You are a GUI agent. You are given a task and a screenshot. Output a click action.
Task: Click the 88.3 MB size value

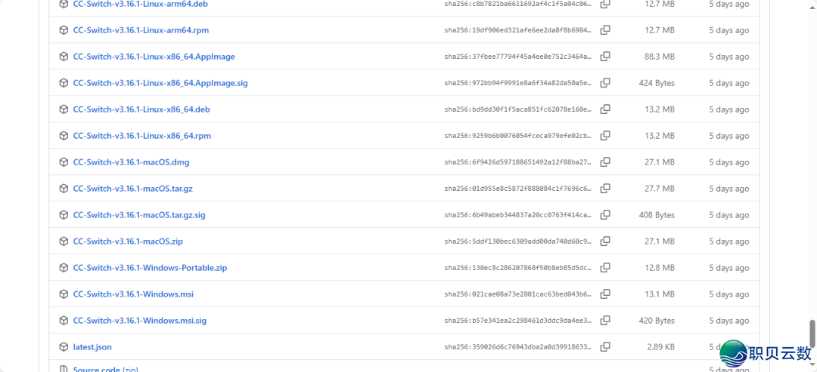point(659,57)
